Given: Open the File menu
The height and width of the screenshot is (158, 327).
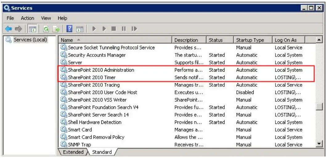Looking at the screenshot, I should click(10, 18).
